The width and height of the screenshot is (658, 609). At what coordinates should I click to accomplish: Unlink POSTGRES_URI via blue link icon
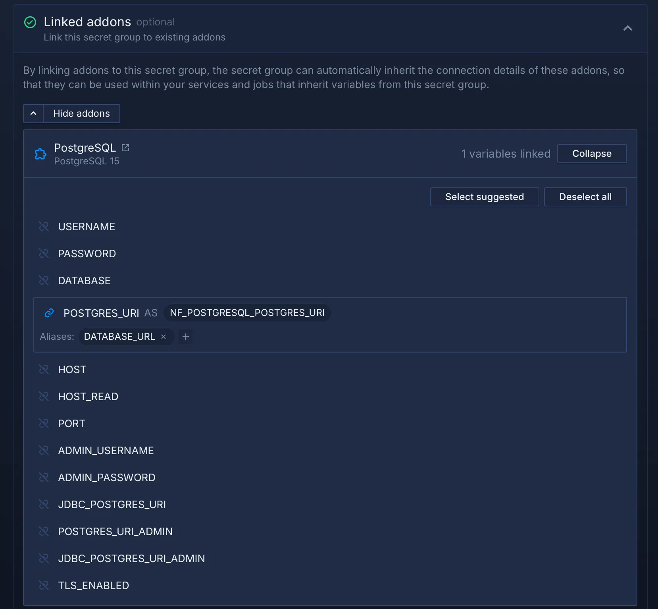tap(49, 313)
